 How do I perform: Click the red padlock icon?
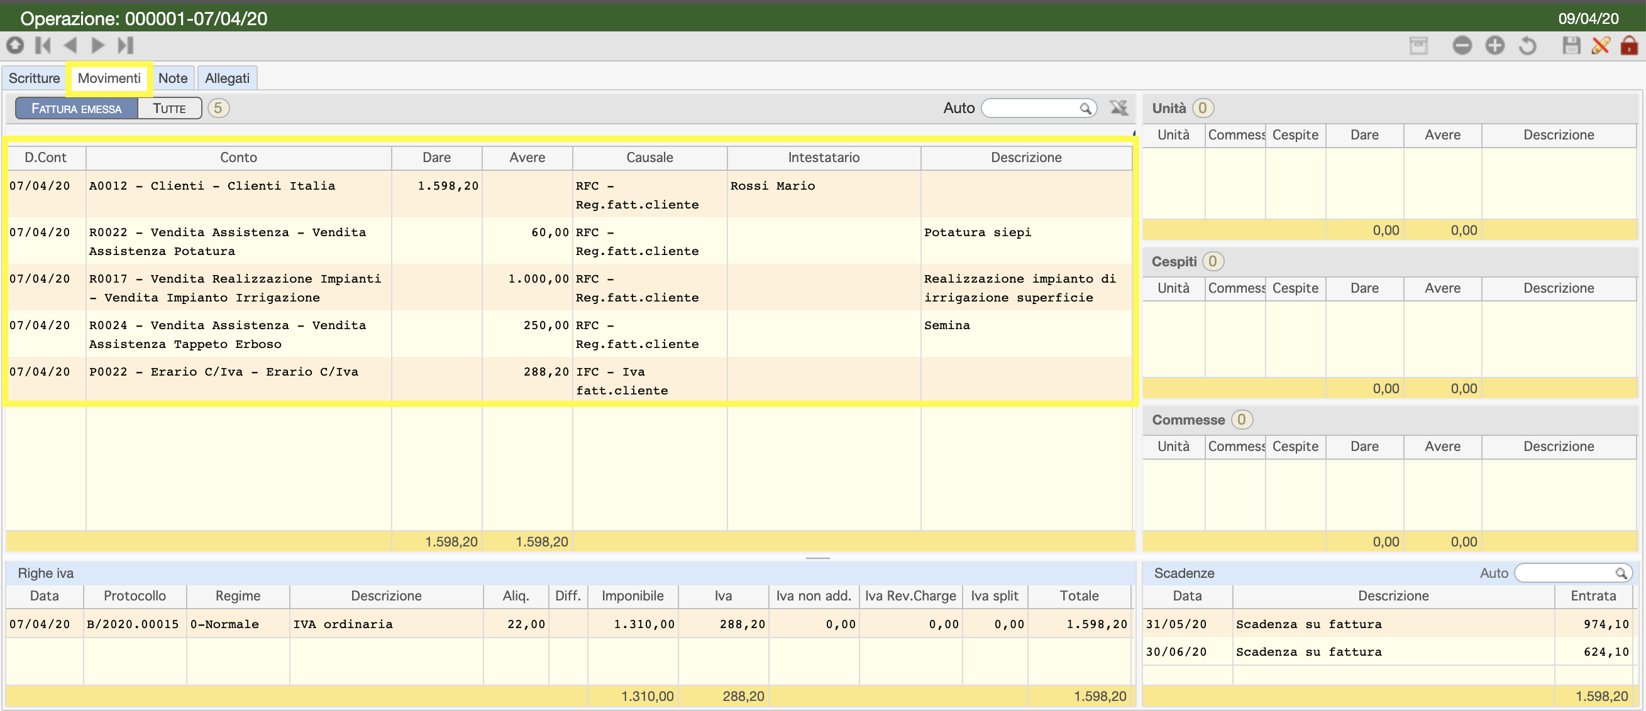pyautogui.click(x=1630, y=45)
